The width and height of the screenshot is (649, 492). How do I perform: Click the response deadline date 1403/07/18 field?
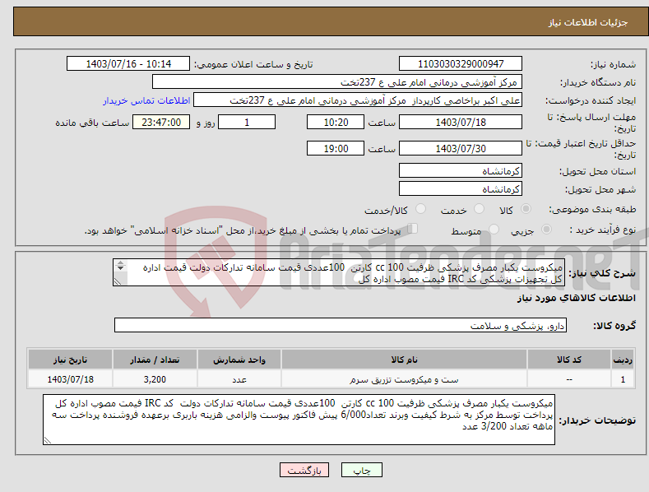(461, 122)
